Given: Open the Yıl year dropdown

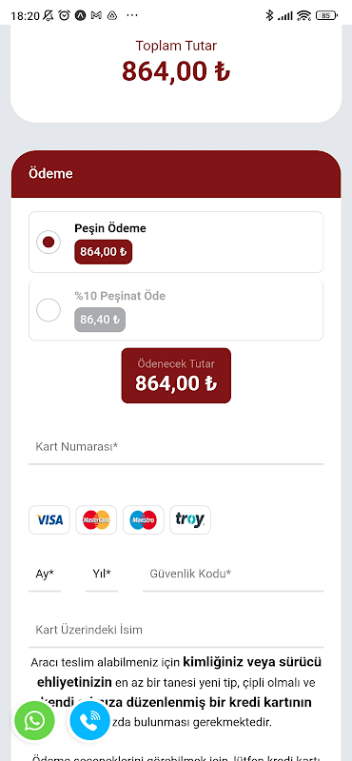Looking at the screenshot, I should coord(102,577).
